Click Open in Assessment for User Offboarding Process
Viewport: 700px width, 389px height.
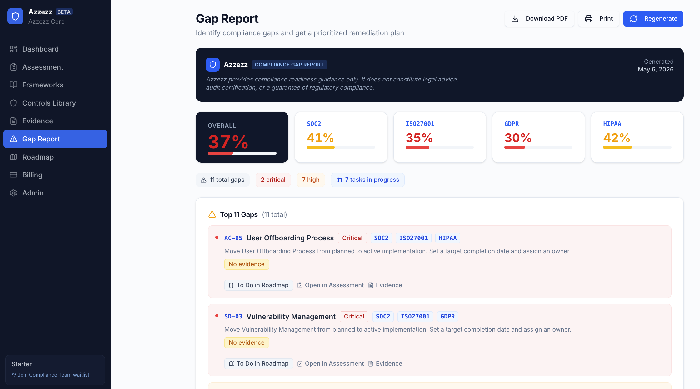pyautogui.click(x=331, y=285)
